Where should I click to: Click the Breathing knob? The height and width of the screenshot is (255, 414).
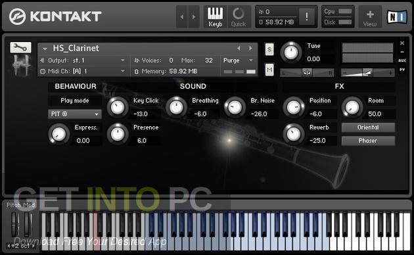click(176, 107)
